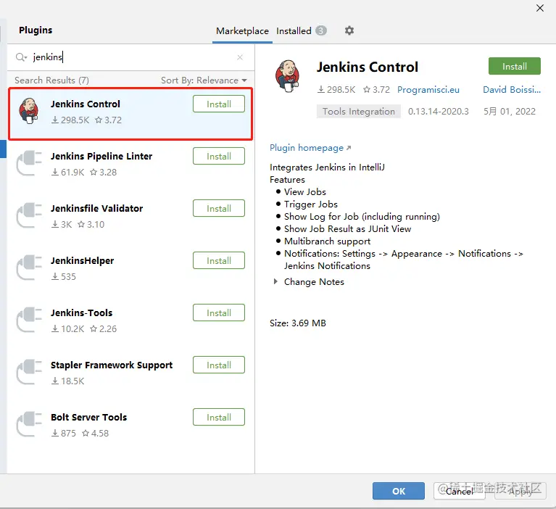Open the Programisci.eu vendor link
Image resolution: width=556 pixels, height=509 pixels.
pos(428,90)
